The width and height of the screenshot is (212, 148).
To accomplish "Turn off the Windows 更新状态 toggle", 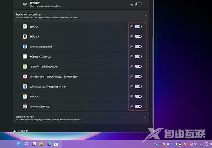I will point(138,107).
